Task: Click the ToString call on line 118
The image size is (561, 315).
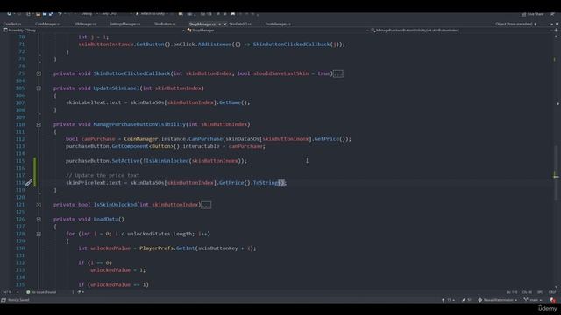Action: coord(266,183)
